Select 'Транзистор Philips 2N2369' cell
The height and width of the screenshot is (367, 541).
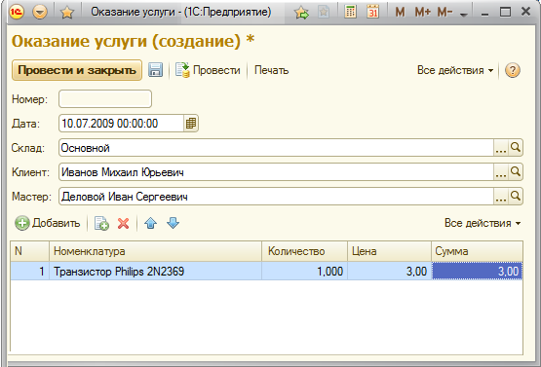click(156, 272)
